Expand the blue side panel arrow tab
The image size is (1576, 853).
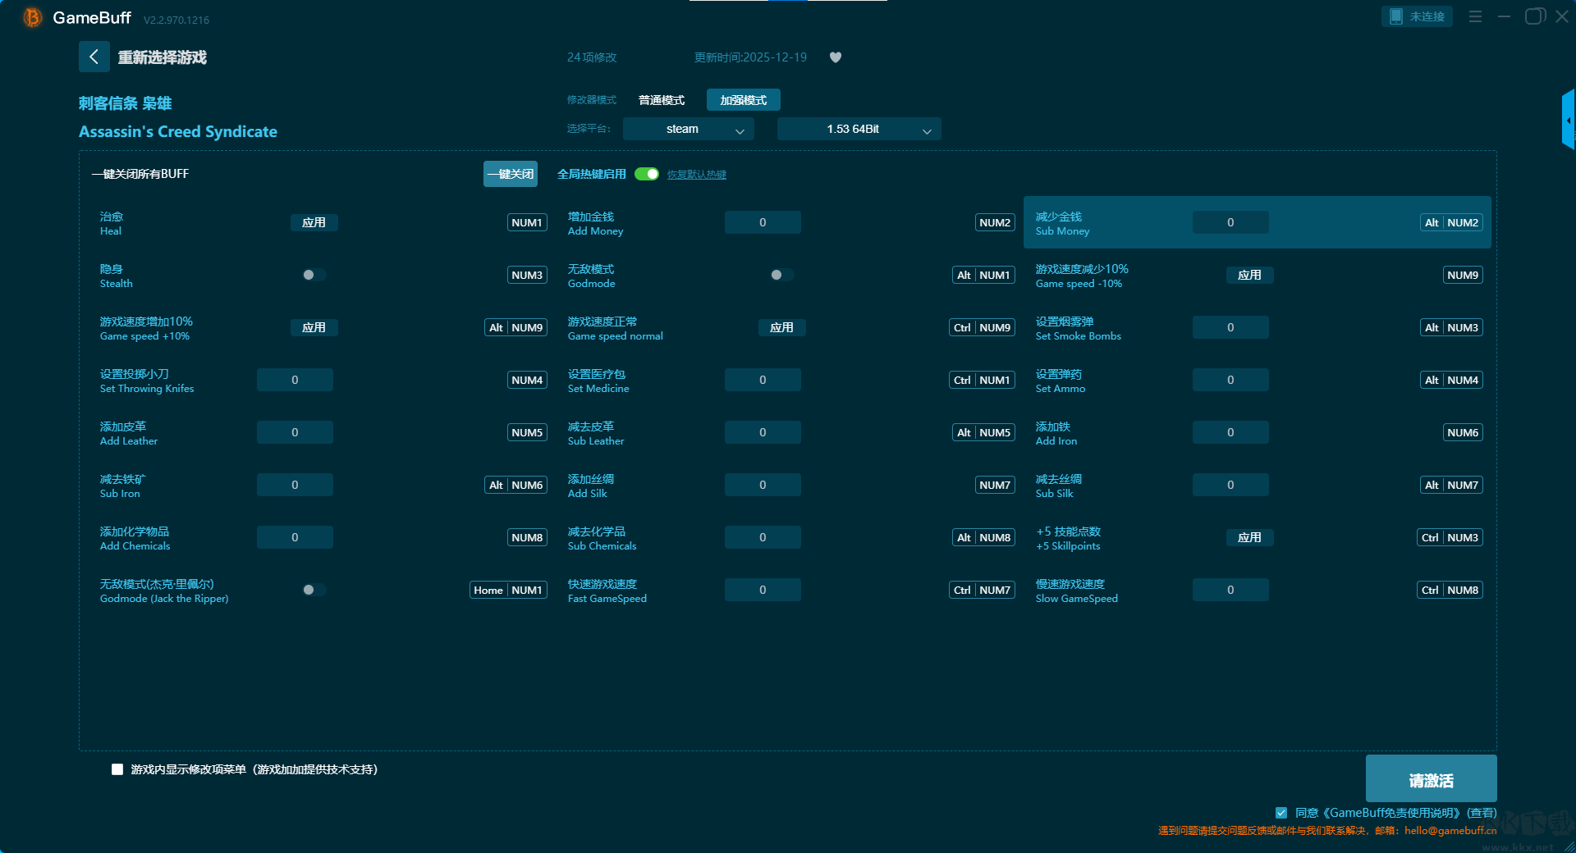[x=1568, y=121]
